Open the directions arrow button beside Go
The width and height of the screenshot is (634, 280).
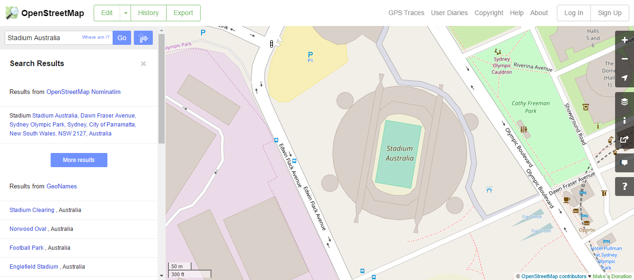(x=143, y=38)
